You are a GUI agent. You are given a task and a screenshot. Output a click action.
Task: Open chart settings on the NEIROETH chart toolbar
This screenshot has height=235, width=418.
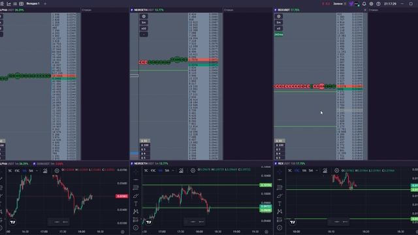click(193, 170)
